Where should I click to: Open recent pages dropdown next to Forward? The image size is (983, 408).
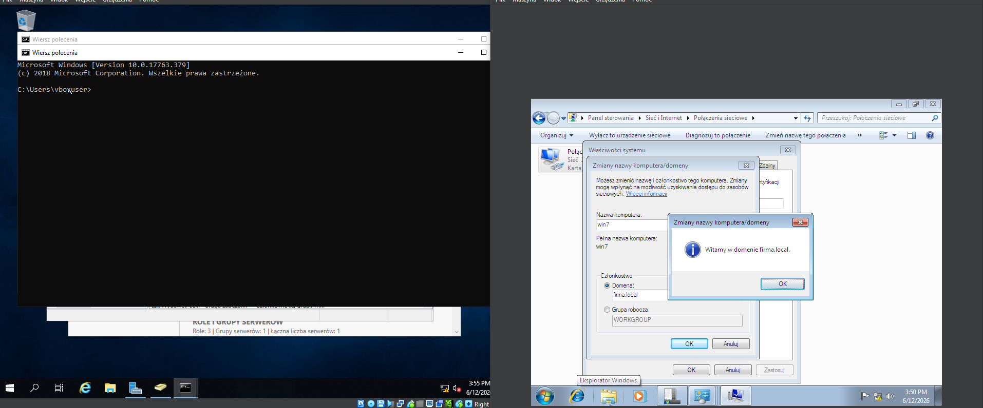click(x=563, y=118)
